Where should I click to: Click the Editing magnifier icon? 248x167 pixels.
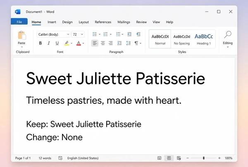pyautogui.click(x=228, y=35)
